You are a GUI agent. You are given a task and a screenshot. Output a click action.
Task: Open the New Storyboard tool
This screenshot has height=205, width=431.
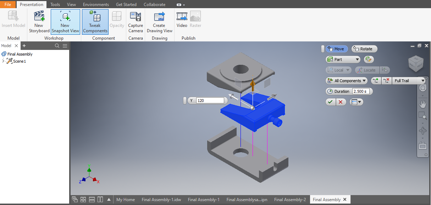click(x=39, y=21)
